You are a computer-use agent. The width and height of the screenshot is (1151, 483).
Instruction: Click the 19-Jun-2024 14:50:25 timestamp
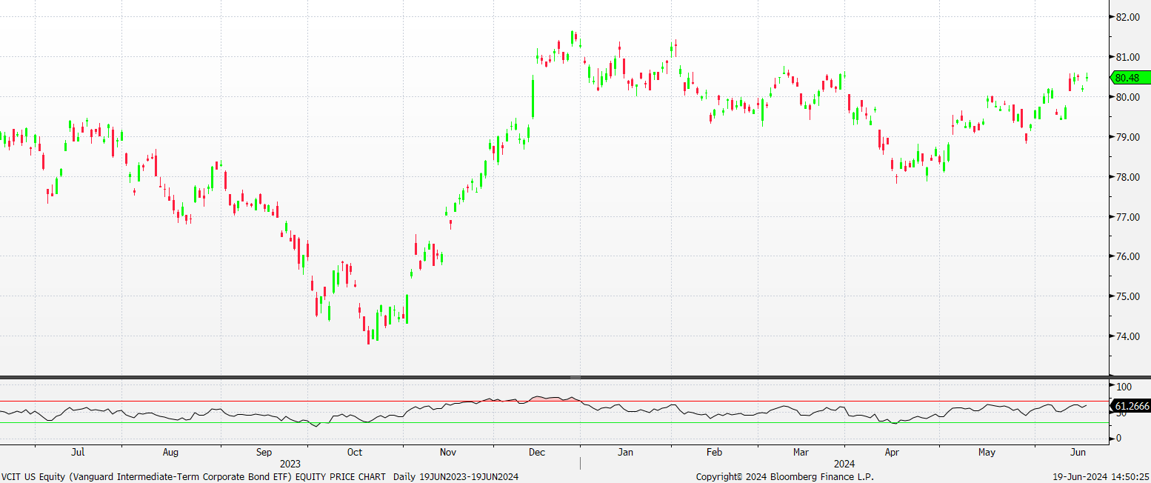coord(1101,476)
